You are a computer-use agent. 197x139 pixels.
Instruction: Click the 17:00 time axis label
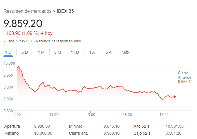(x=164, y=115)
